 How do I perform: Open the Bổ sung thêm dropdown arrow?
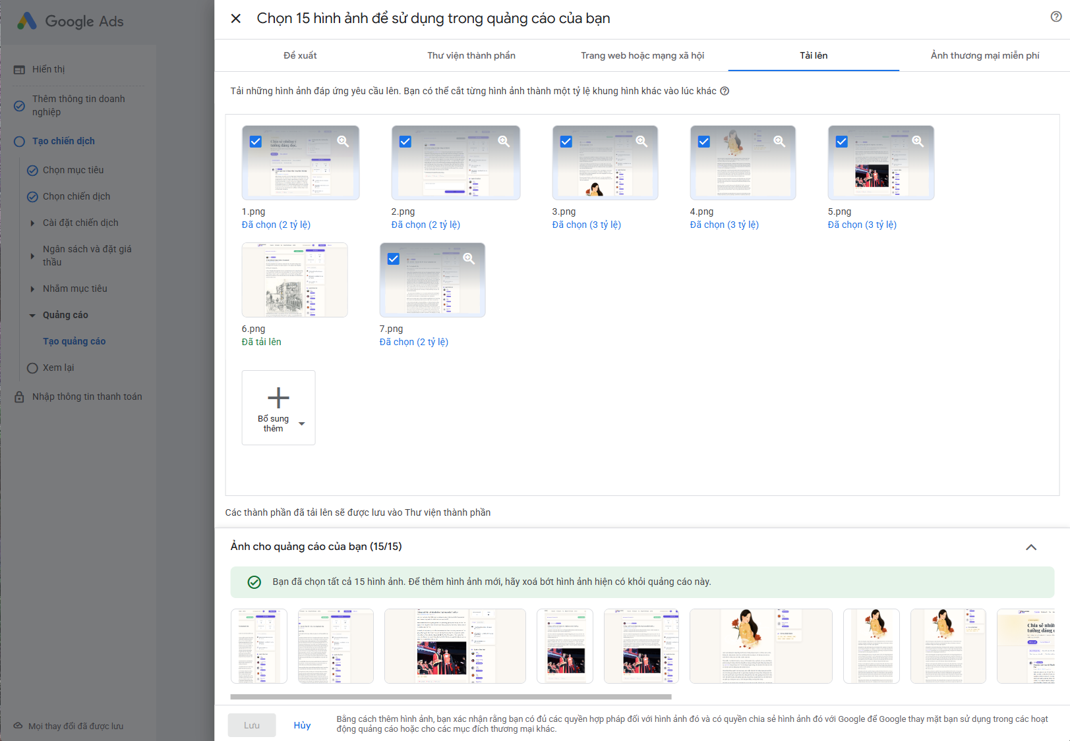pyautogui.click(x=302, y=424)
